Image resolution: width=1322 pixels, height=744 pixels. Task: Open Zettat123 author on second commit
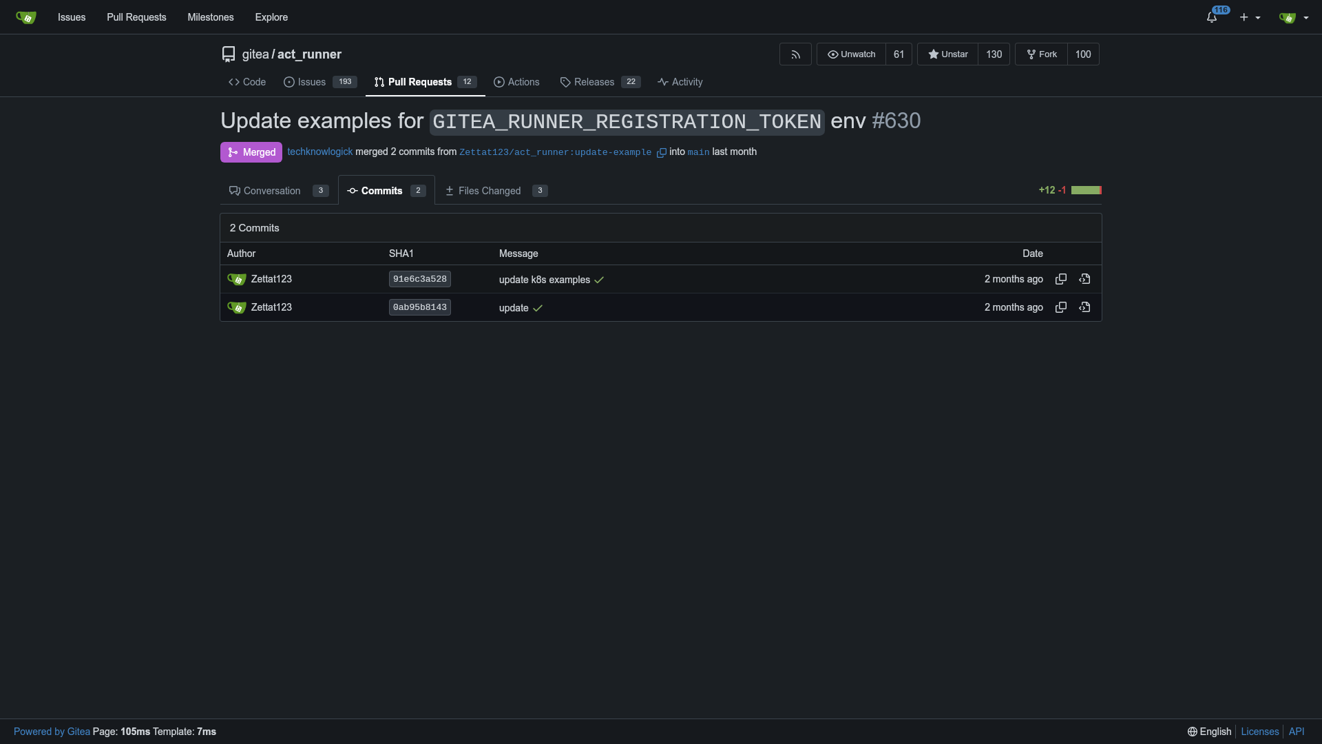[x=271, y=307]
